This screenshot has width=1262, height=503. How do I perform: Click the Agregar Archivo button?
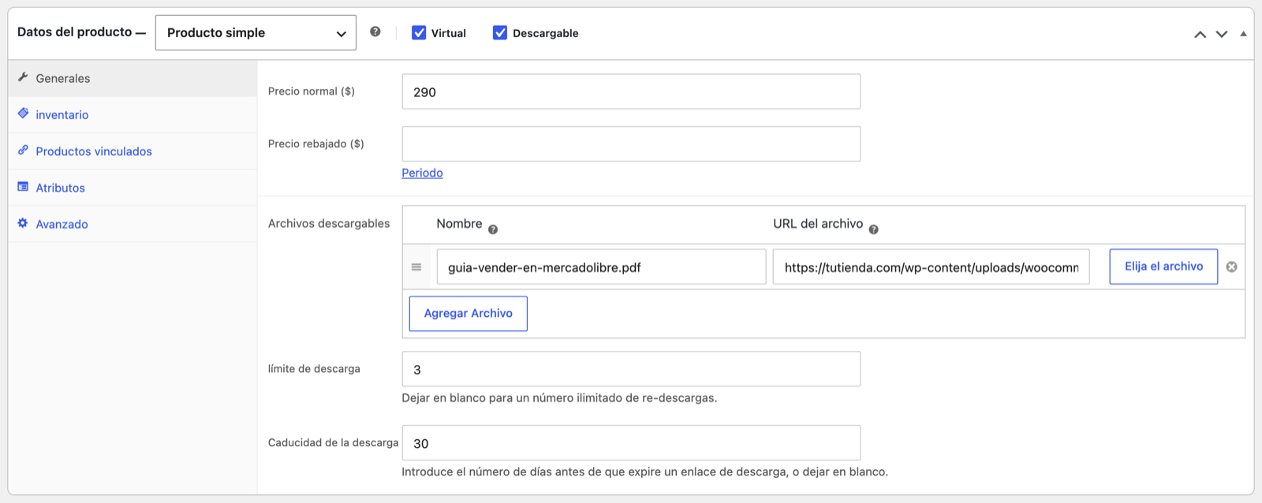point(469,314)
